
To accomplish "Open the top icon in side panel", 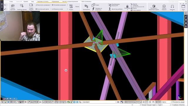I will [186, 16].
